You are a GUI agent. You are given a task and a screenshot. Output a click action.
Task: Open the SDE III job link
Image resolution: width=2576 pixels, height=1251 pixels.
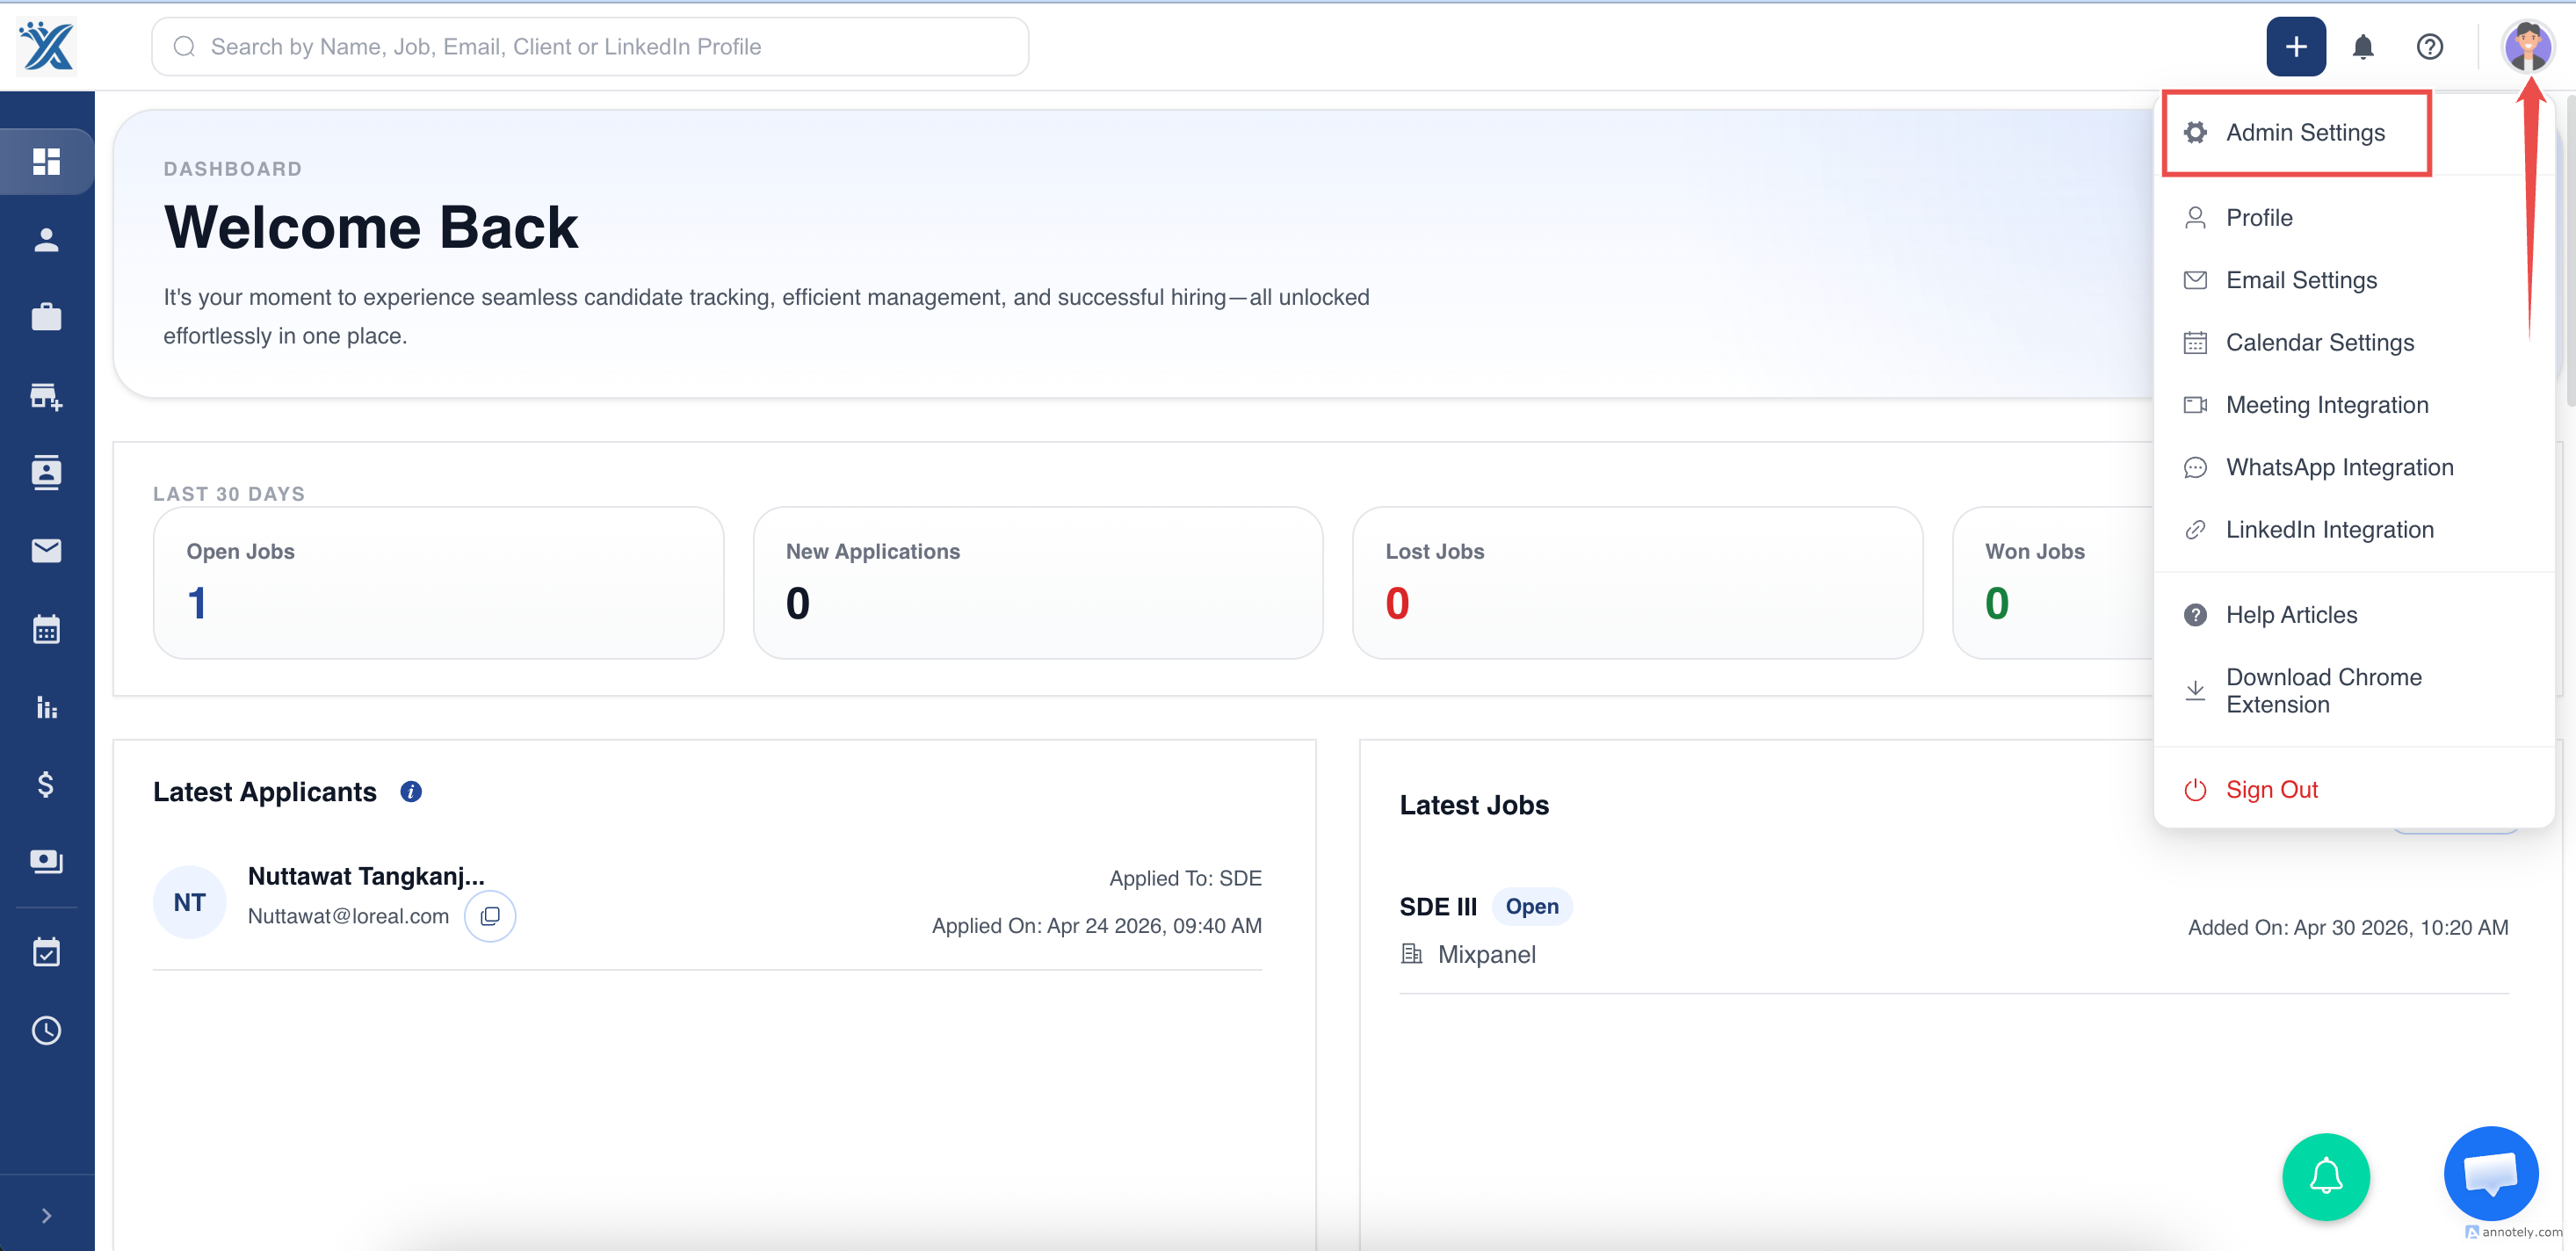[x=1438, y=906]
